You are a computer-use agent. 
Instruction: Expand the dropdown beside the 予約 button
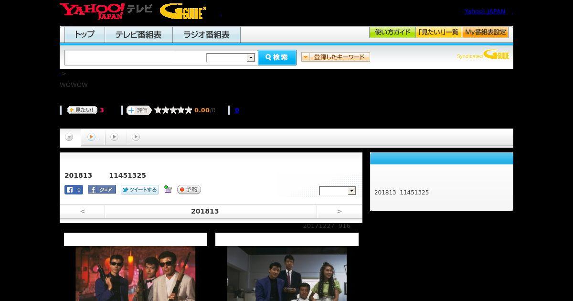coord(338,191)
